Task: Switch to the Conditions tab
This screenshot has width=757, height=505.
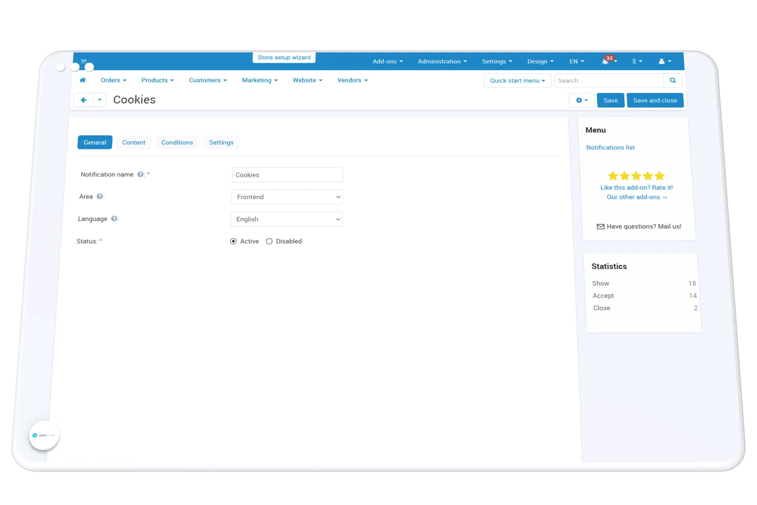Action: pos(177,143)
